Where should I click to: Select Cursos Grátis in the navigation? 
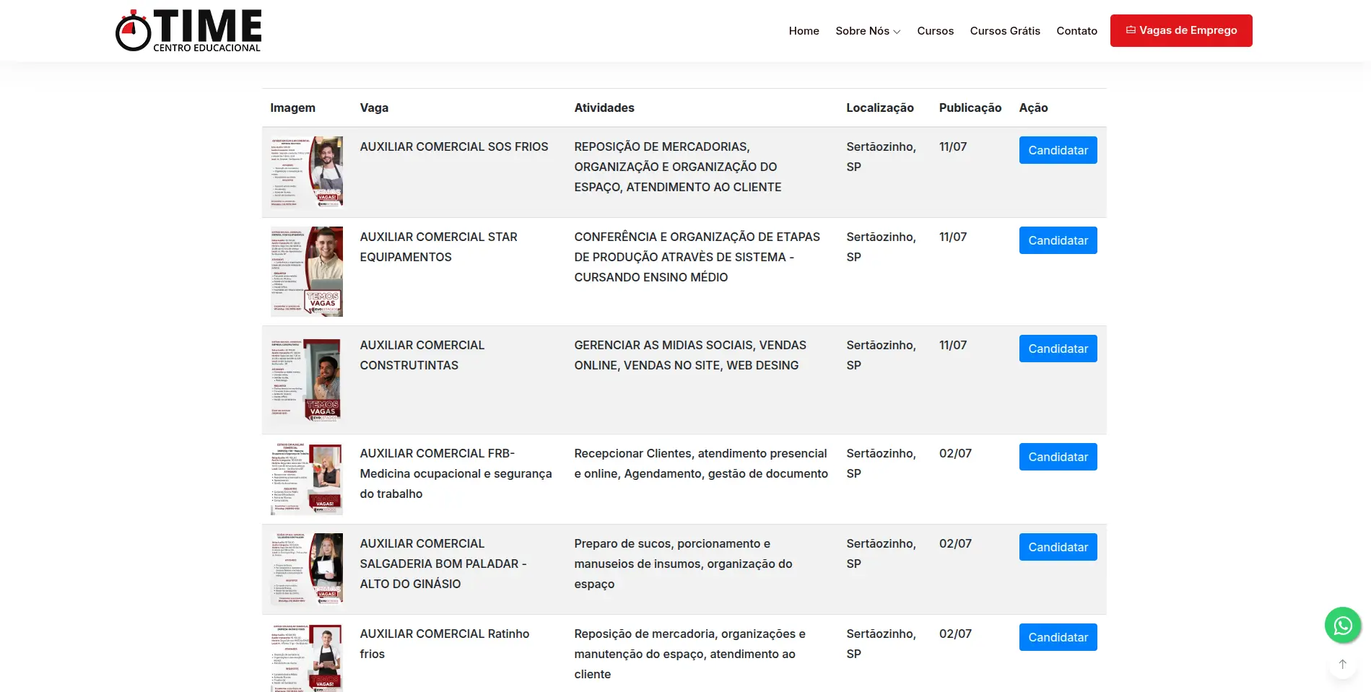click(1005, 31)
